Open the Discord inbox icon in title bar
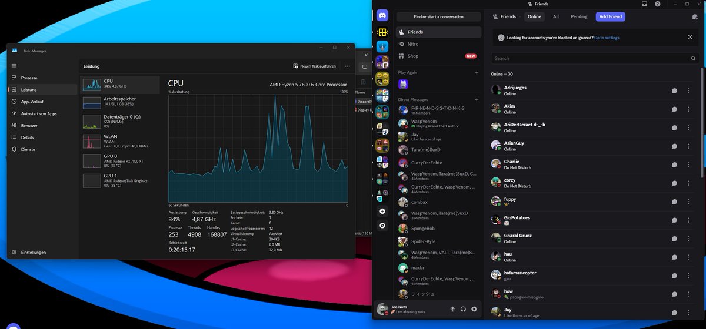The width and height of the screenshot is (706, 329). (x=645, y=4)
